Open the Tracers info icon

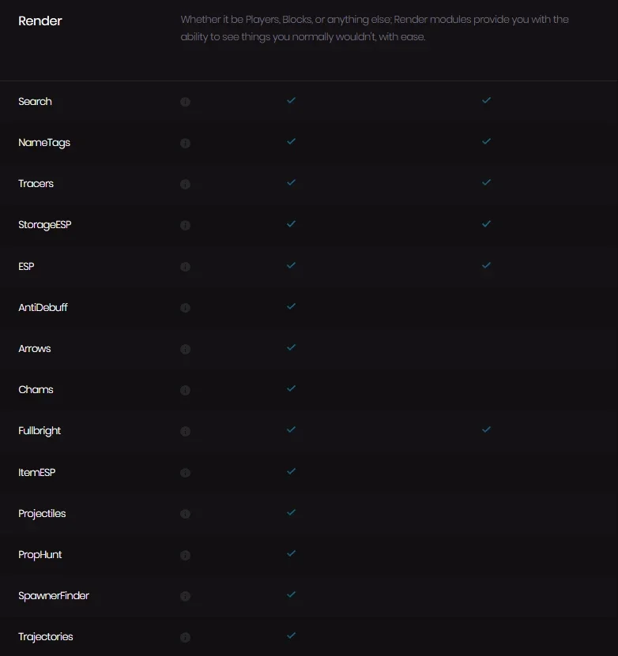point(185,184)
